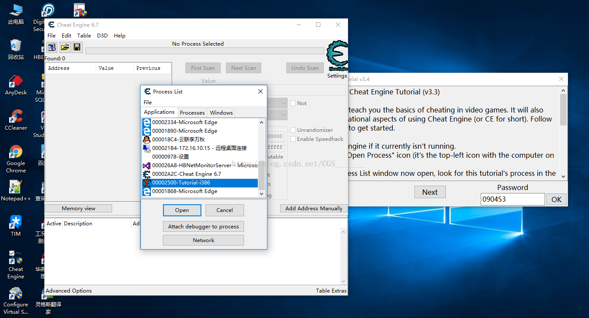Click the Network button
The image size is (589, 318).
click(x=204, y=240)
